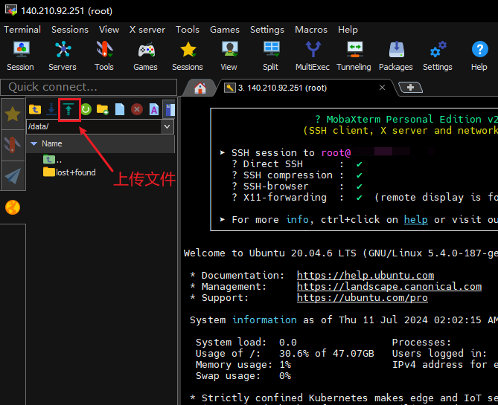Open the Games menu

(225, 30)
